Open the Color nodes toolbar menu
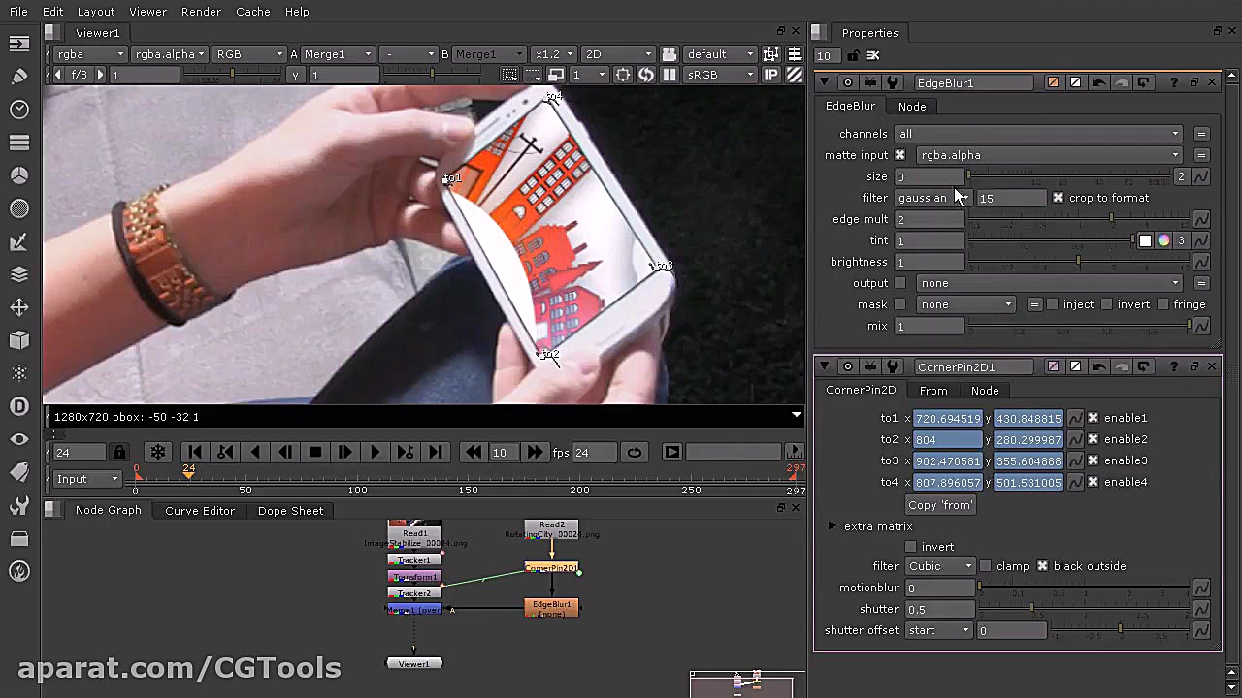The width and height of the screenshot is (1242, 698). [x=19, y=175]
